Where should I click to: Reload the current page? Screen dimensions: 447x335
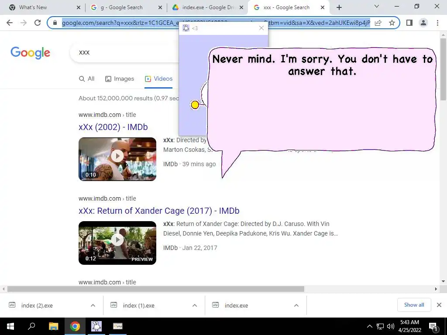[38, 23]
